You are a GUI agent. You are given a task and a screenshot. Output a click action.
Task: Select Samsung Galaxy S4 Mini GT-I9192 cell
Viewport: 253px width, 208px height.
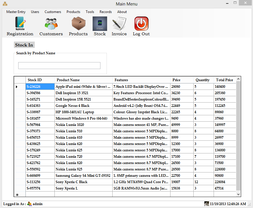click(x=83, y=176)
